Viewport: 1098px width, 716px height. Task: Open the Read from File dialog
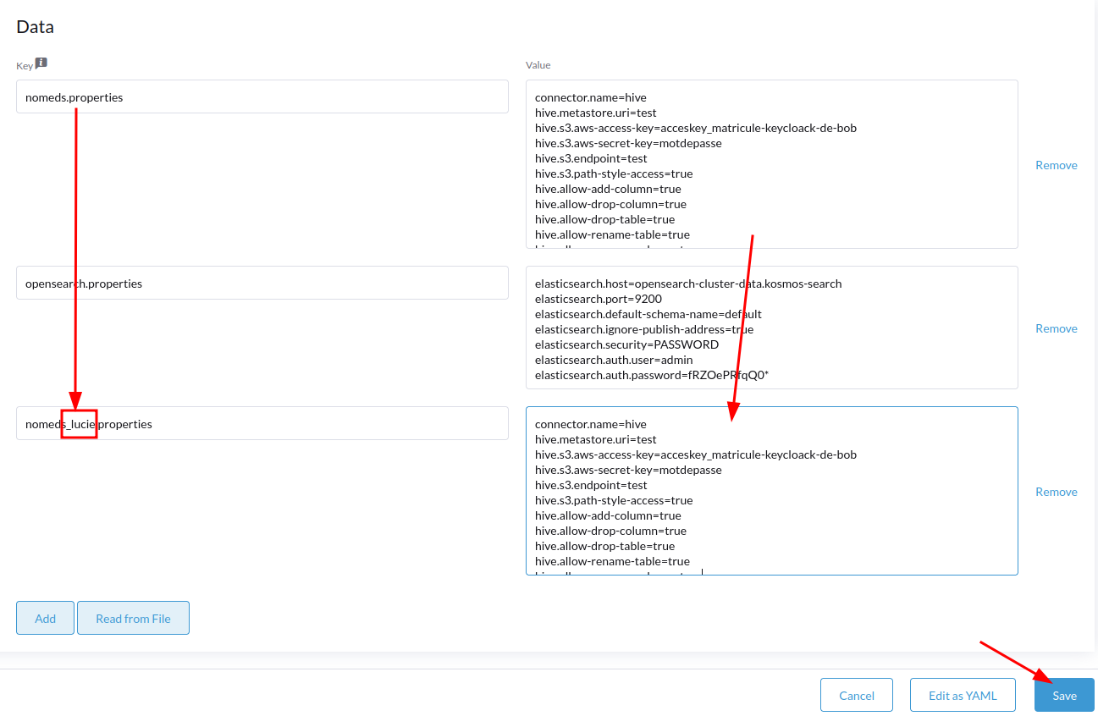133,617
